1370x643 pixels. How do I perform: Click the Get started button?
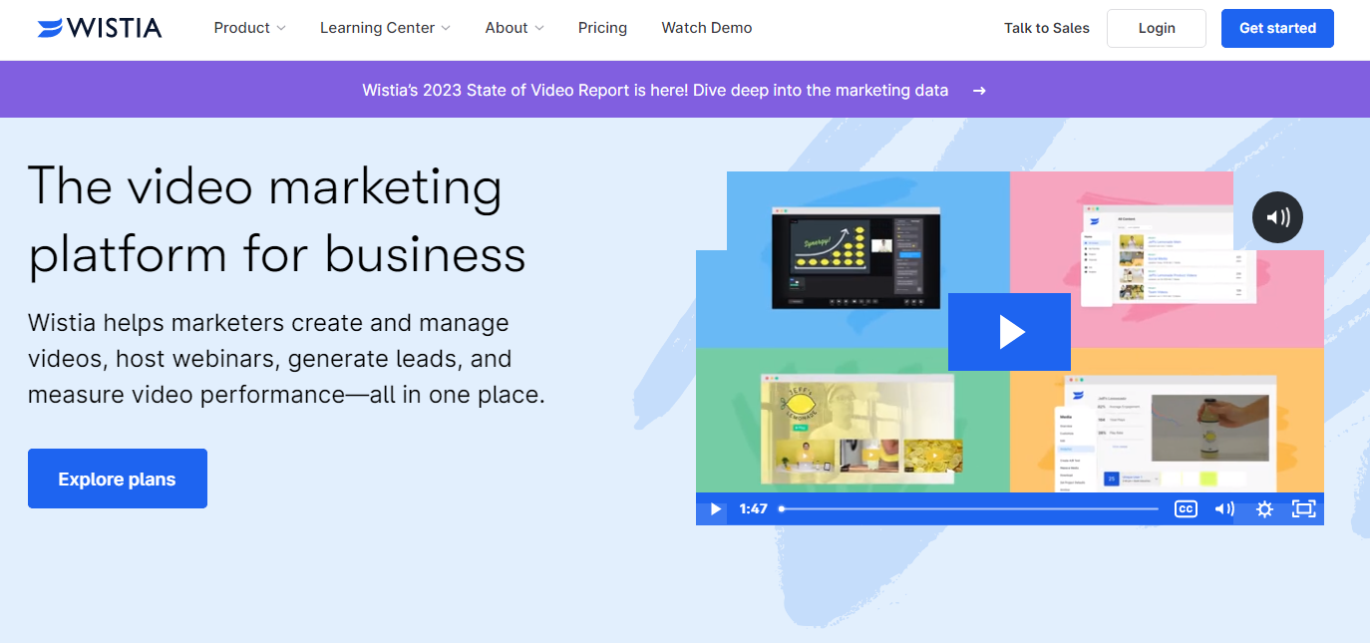pos(1277,28)
